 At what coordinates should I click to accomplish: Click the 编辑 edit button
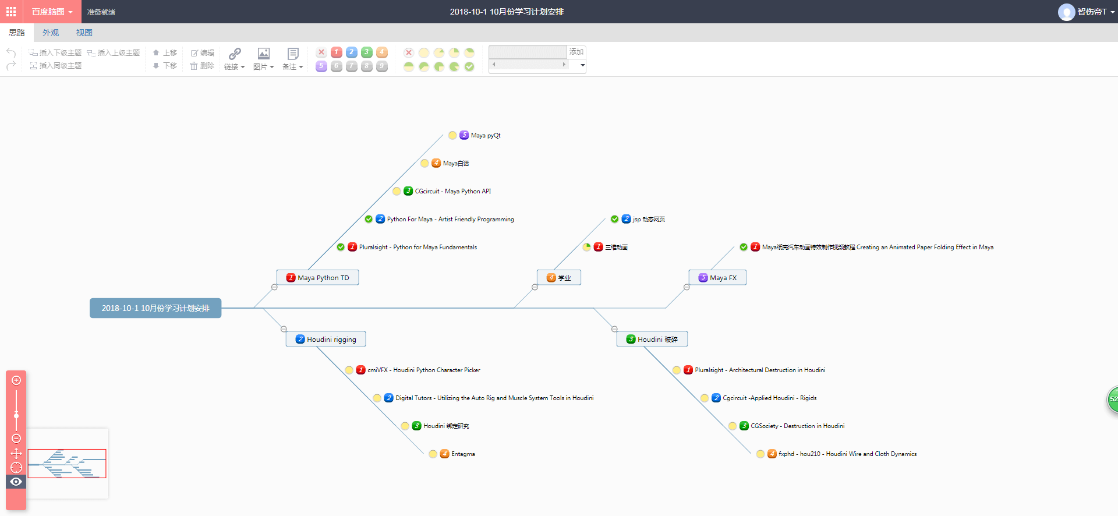(203, 52)
